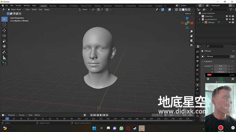Open outliner filter dropdown

(x=232, y=10)
